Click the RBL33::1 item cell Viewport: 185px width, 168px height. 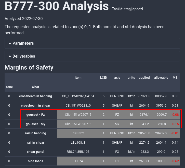78,133
